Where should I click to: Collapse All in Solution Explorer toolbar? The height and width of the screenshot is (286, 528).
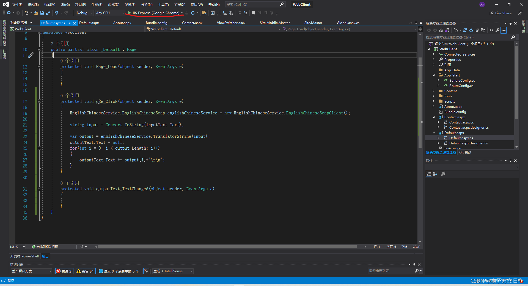click(477, 30)
